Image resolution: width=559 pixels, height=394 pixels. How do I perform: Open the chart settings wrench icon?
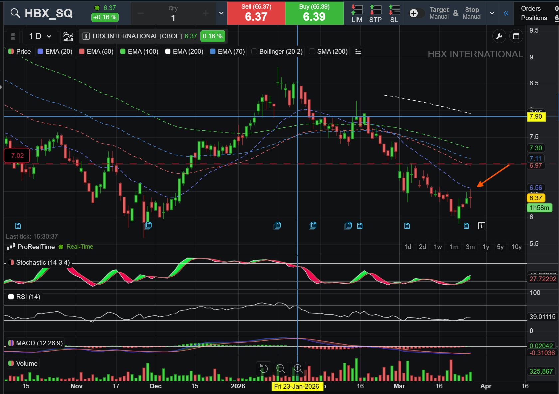(499, 36)
